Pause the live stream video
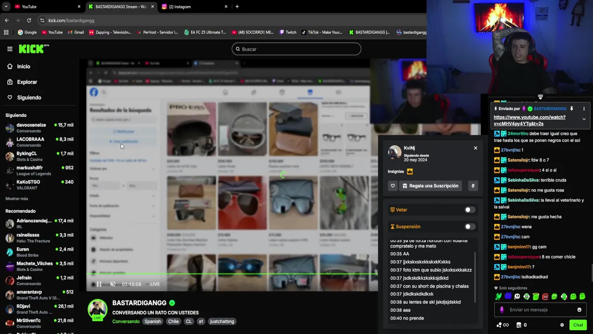593x334 pixels. coord(99,284)
